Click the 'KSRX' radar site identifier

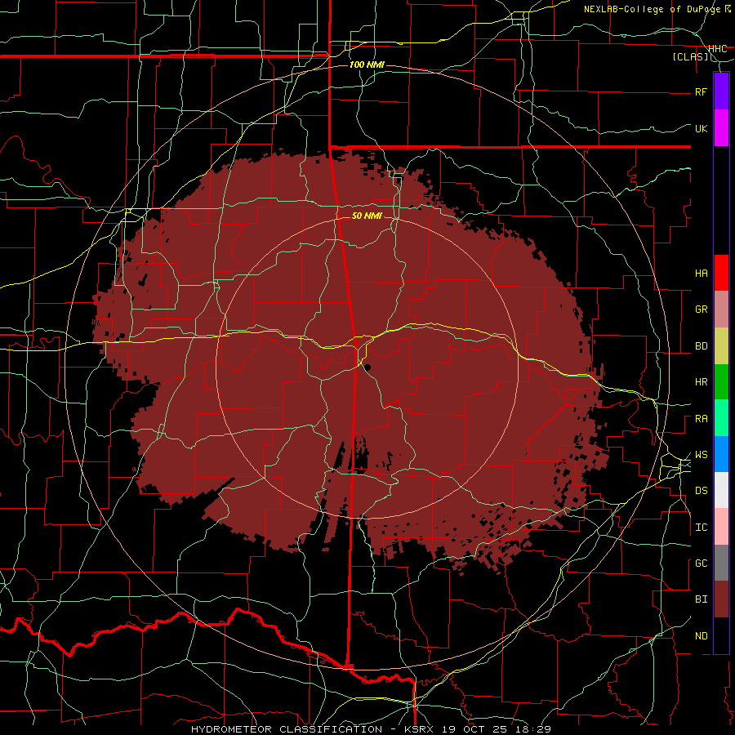click(418, 729)
